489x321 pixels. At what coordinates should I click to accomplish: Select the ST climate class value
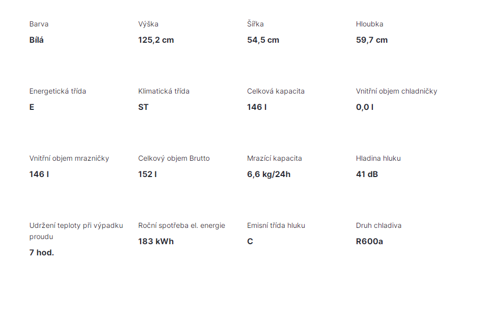pos(143,107)
